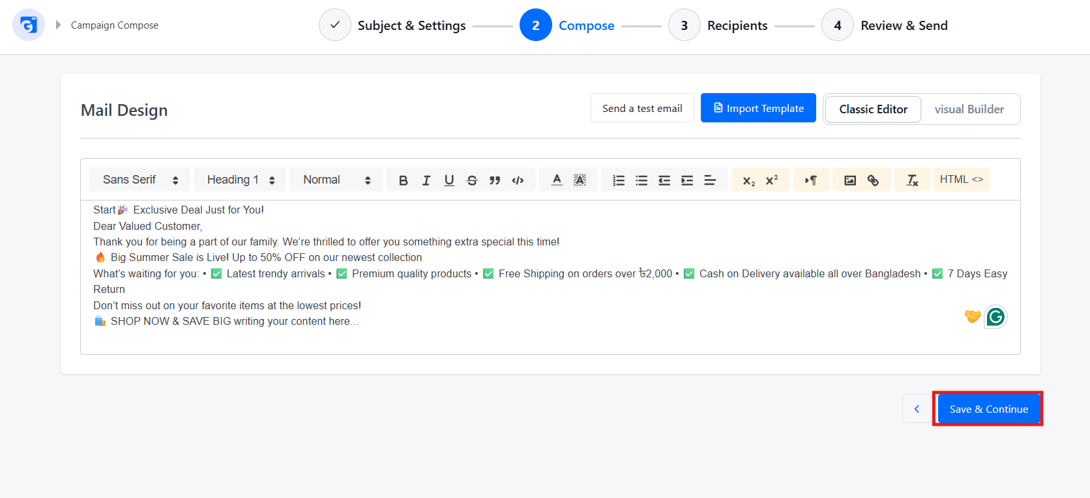Select the Classic Editor mode

point(873,109)
